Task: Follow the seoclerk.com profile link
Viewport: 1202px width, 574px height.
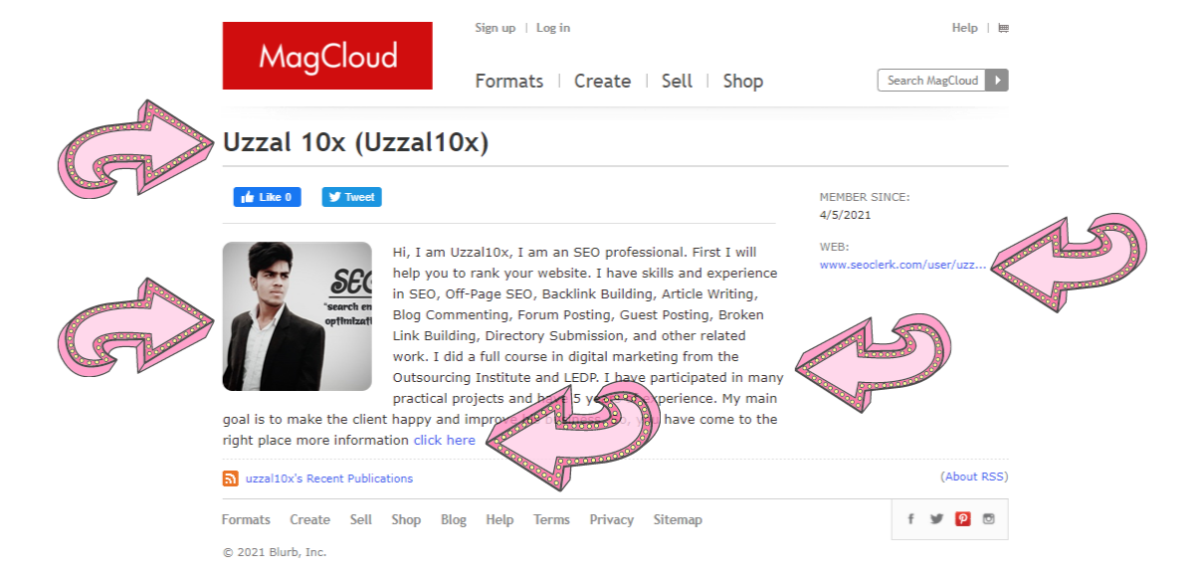Action: coord(901,265)
